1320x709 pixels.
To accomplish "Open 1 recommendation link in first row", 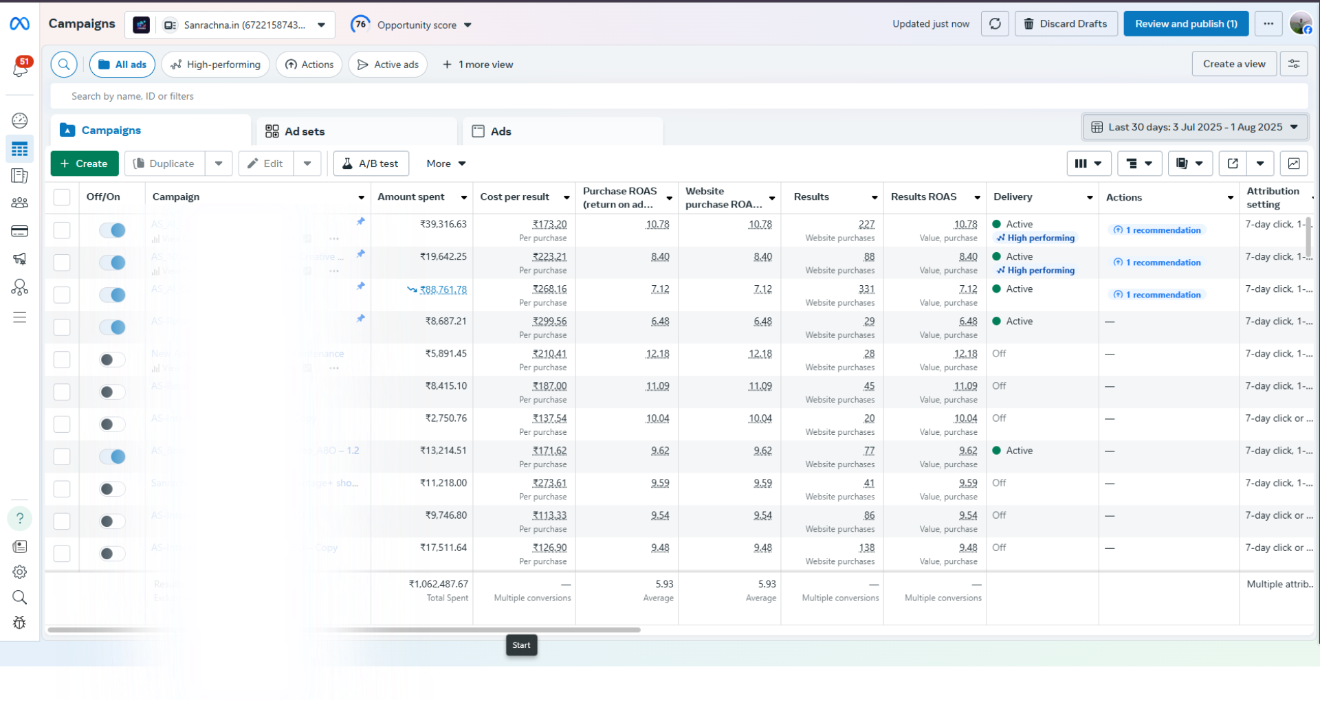I will coord(1157,230).
